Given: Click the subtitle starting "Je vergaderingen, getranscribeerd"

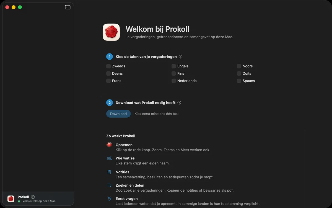Looking at the screenshot, I should click(x=180, y=37).
